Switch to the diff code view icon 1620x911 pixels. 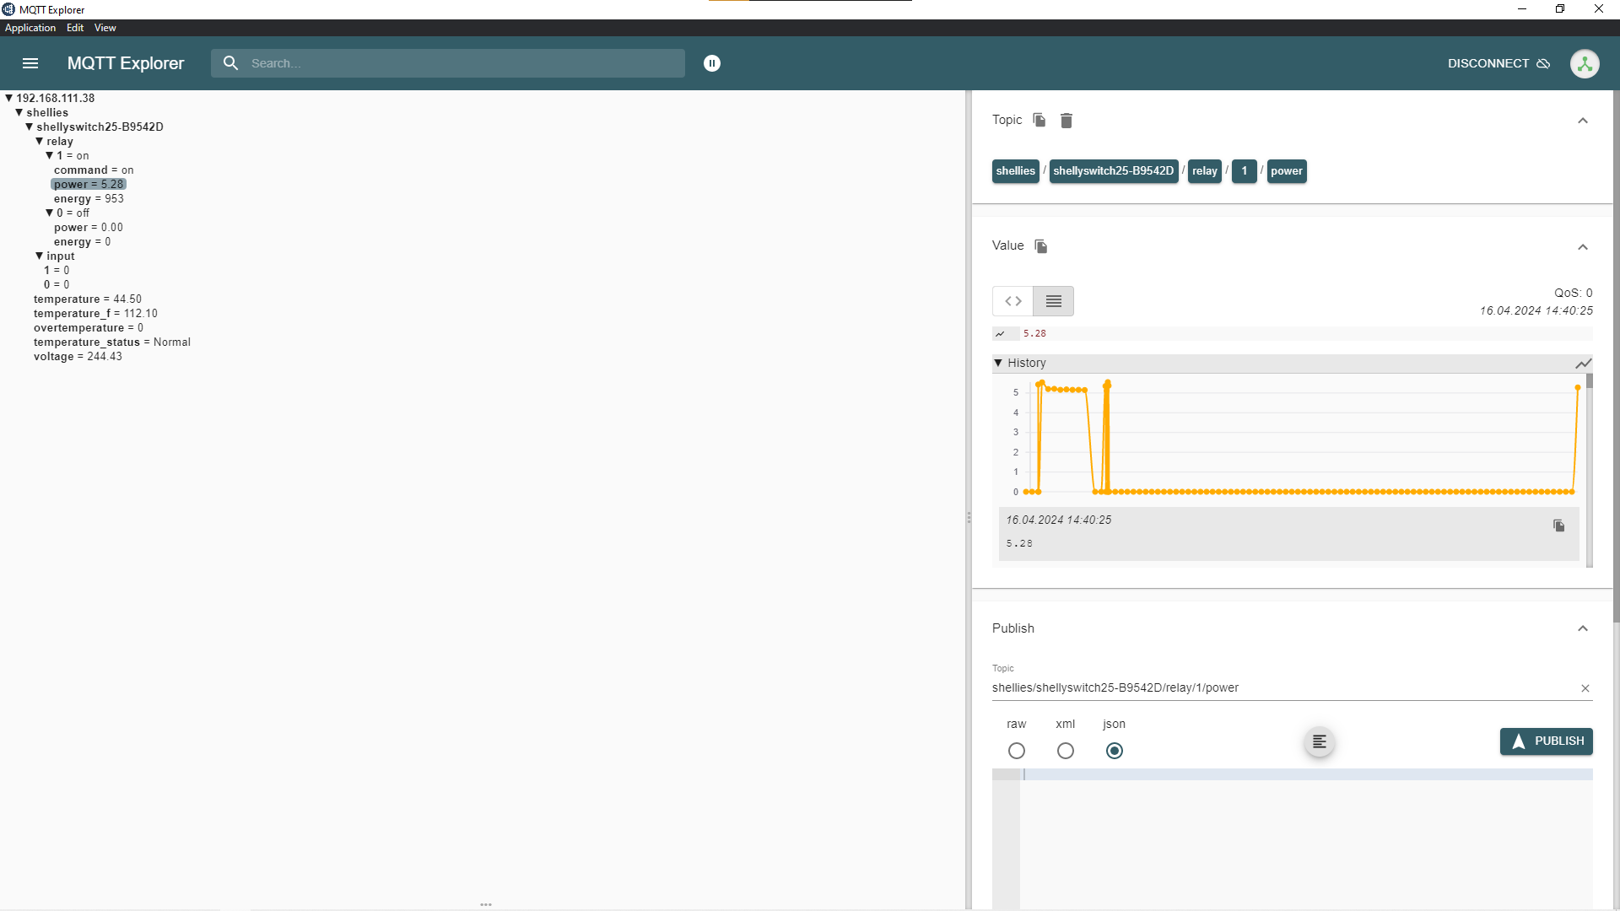pos(1013,301)
